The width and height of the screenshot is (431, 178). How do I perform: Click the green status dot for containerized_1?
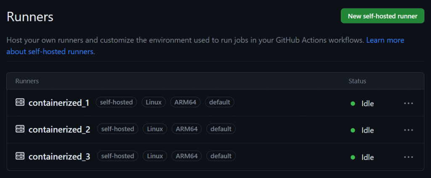tap(353, 103)
